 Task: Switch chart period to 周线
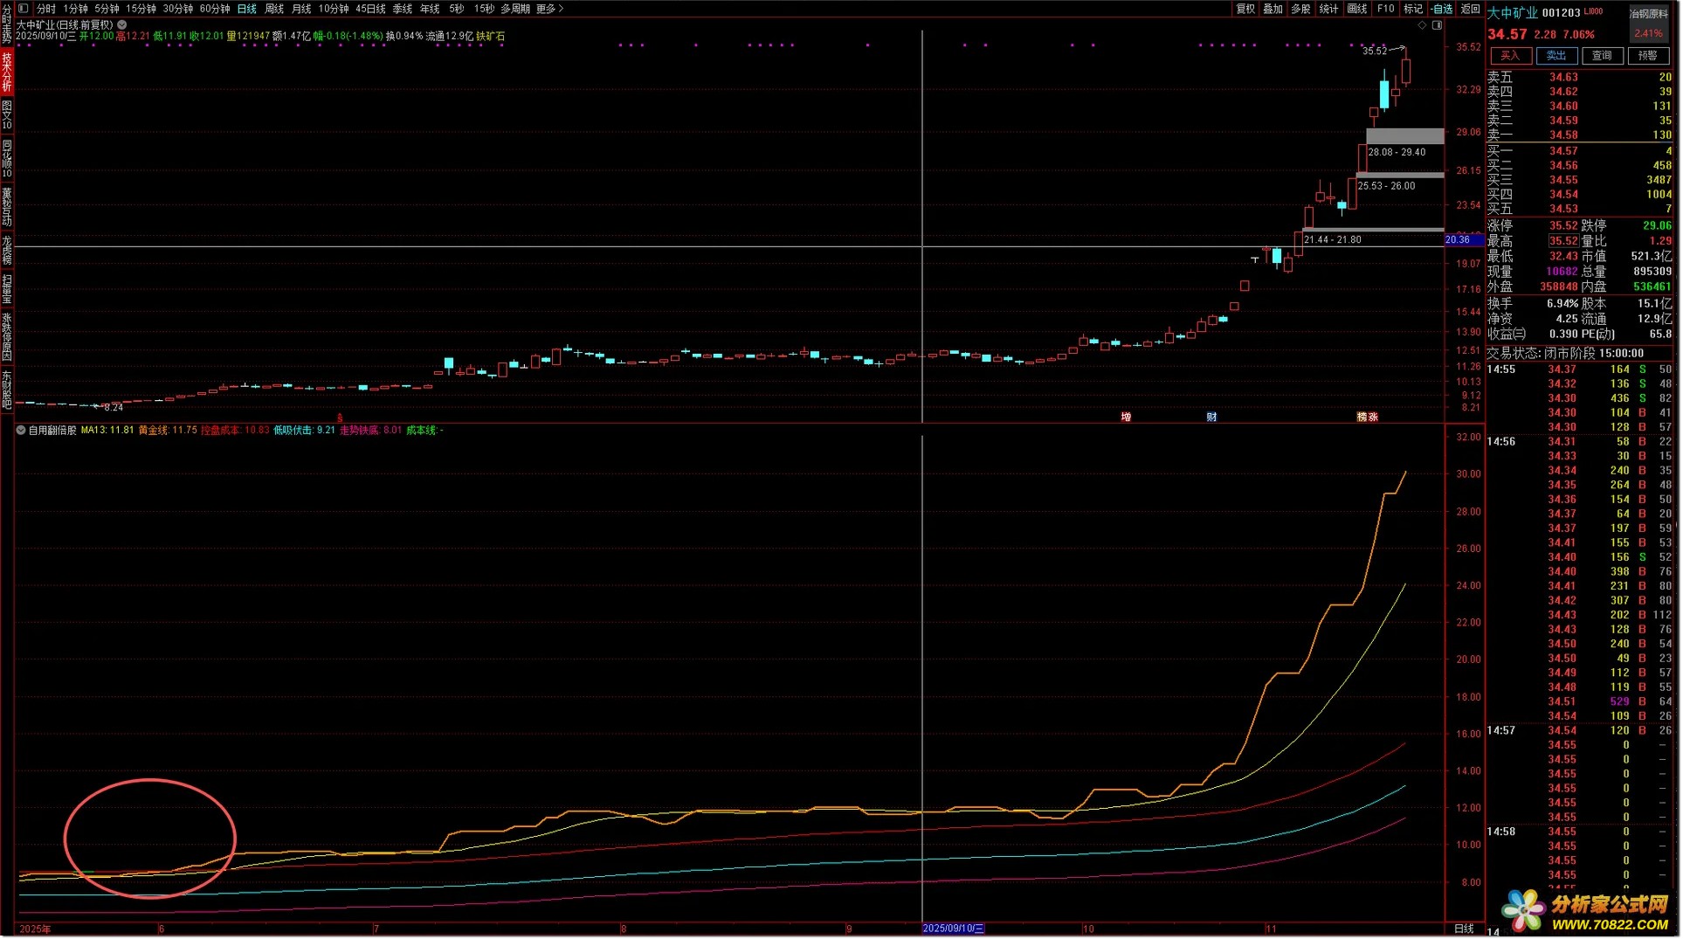(274, 9)
